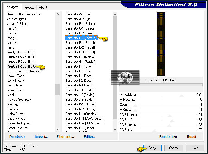Select Krusty's FX vol. I 1.0
This screenshot has height=154, width=208.
click(21, 52)
